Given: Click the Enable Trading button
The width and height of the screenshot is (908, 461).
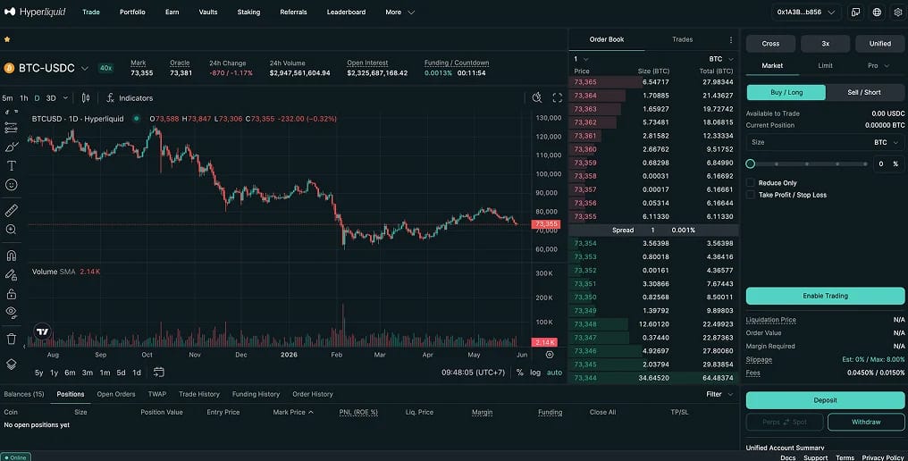Looking at the screenshot, I should click(x=825, y=296).
